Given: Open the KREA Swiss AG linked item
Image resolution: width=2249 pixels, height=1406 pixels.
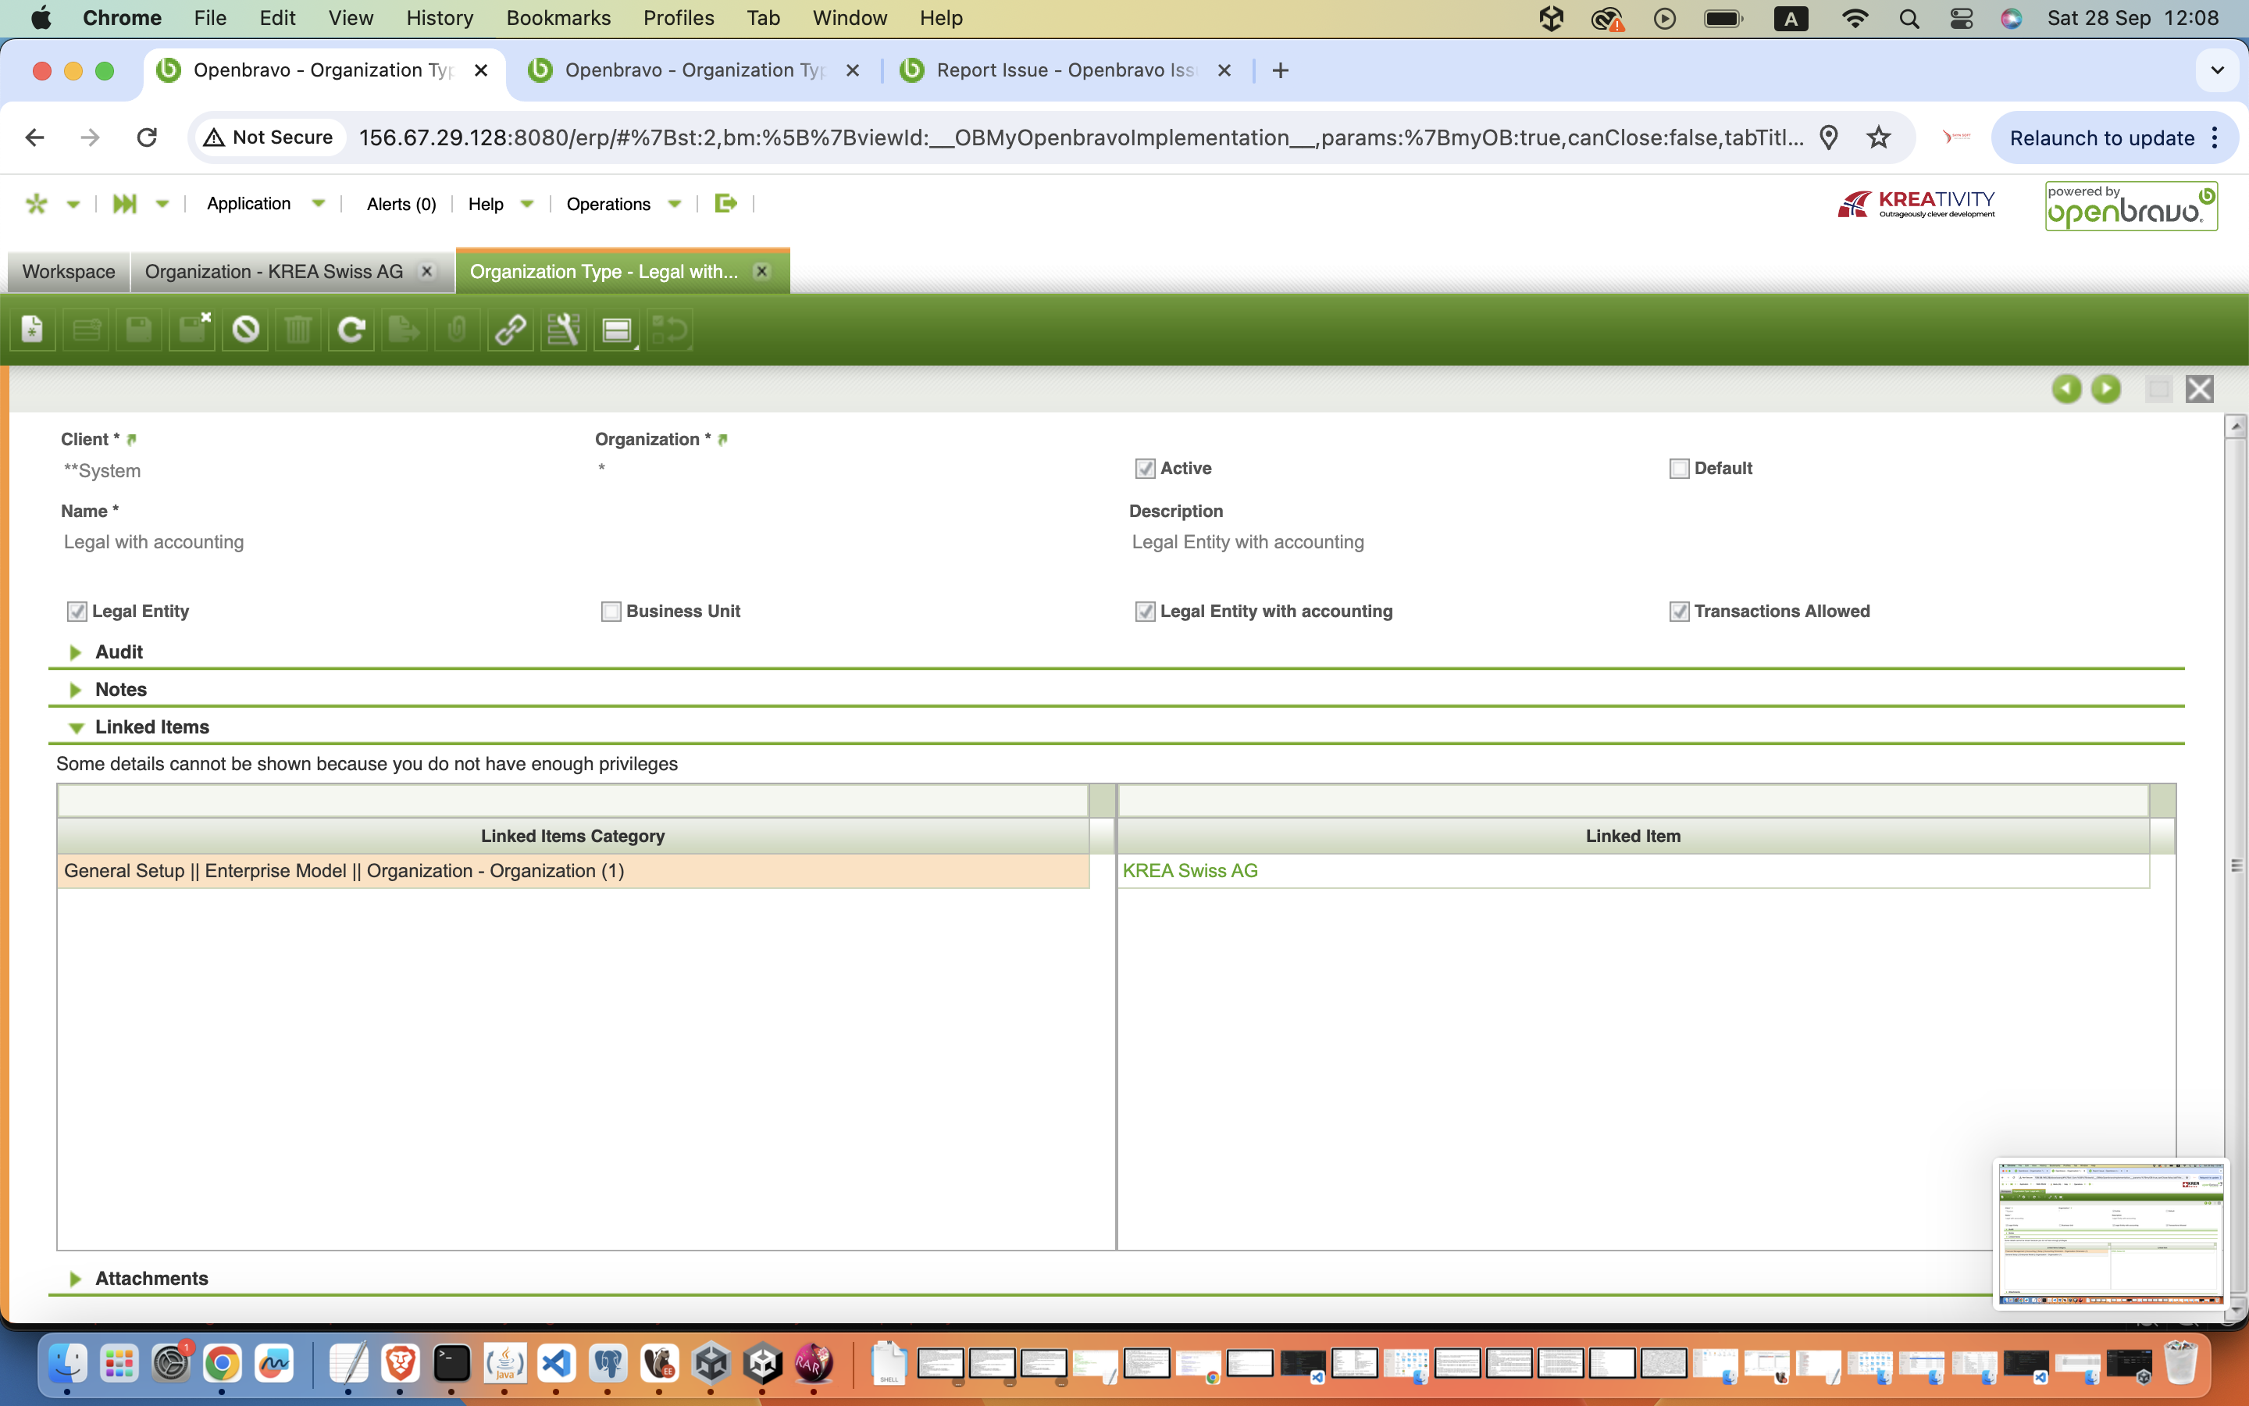Looking at the screenshot, I should (x=1189, y=870).
